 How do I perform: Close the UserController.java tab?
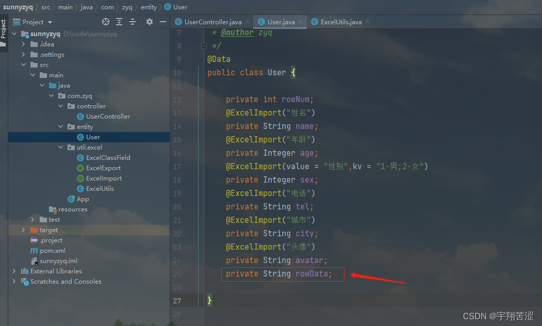[248, 22]
